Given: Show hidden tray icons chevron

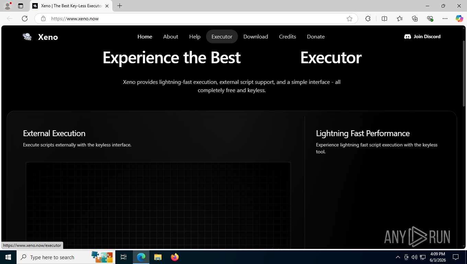Looking at the screenshot, I should pyautogui.click(x=398, y=257).
